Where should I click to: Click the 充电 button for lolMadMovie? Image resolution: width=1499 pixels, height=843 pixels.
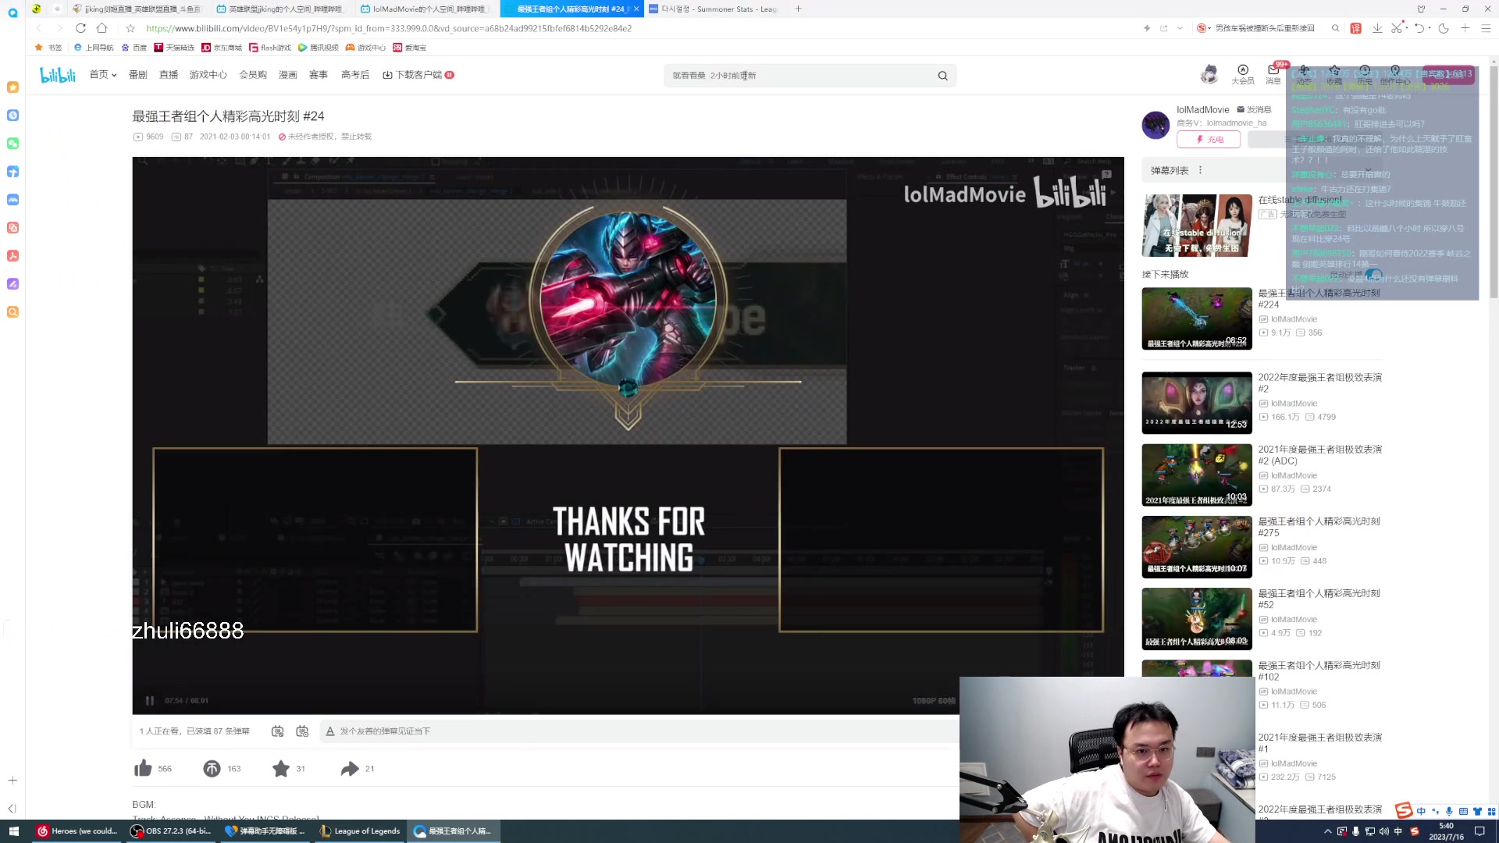coord(1209,140)
